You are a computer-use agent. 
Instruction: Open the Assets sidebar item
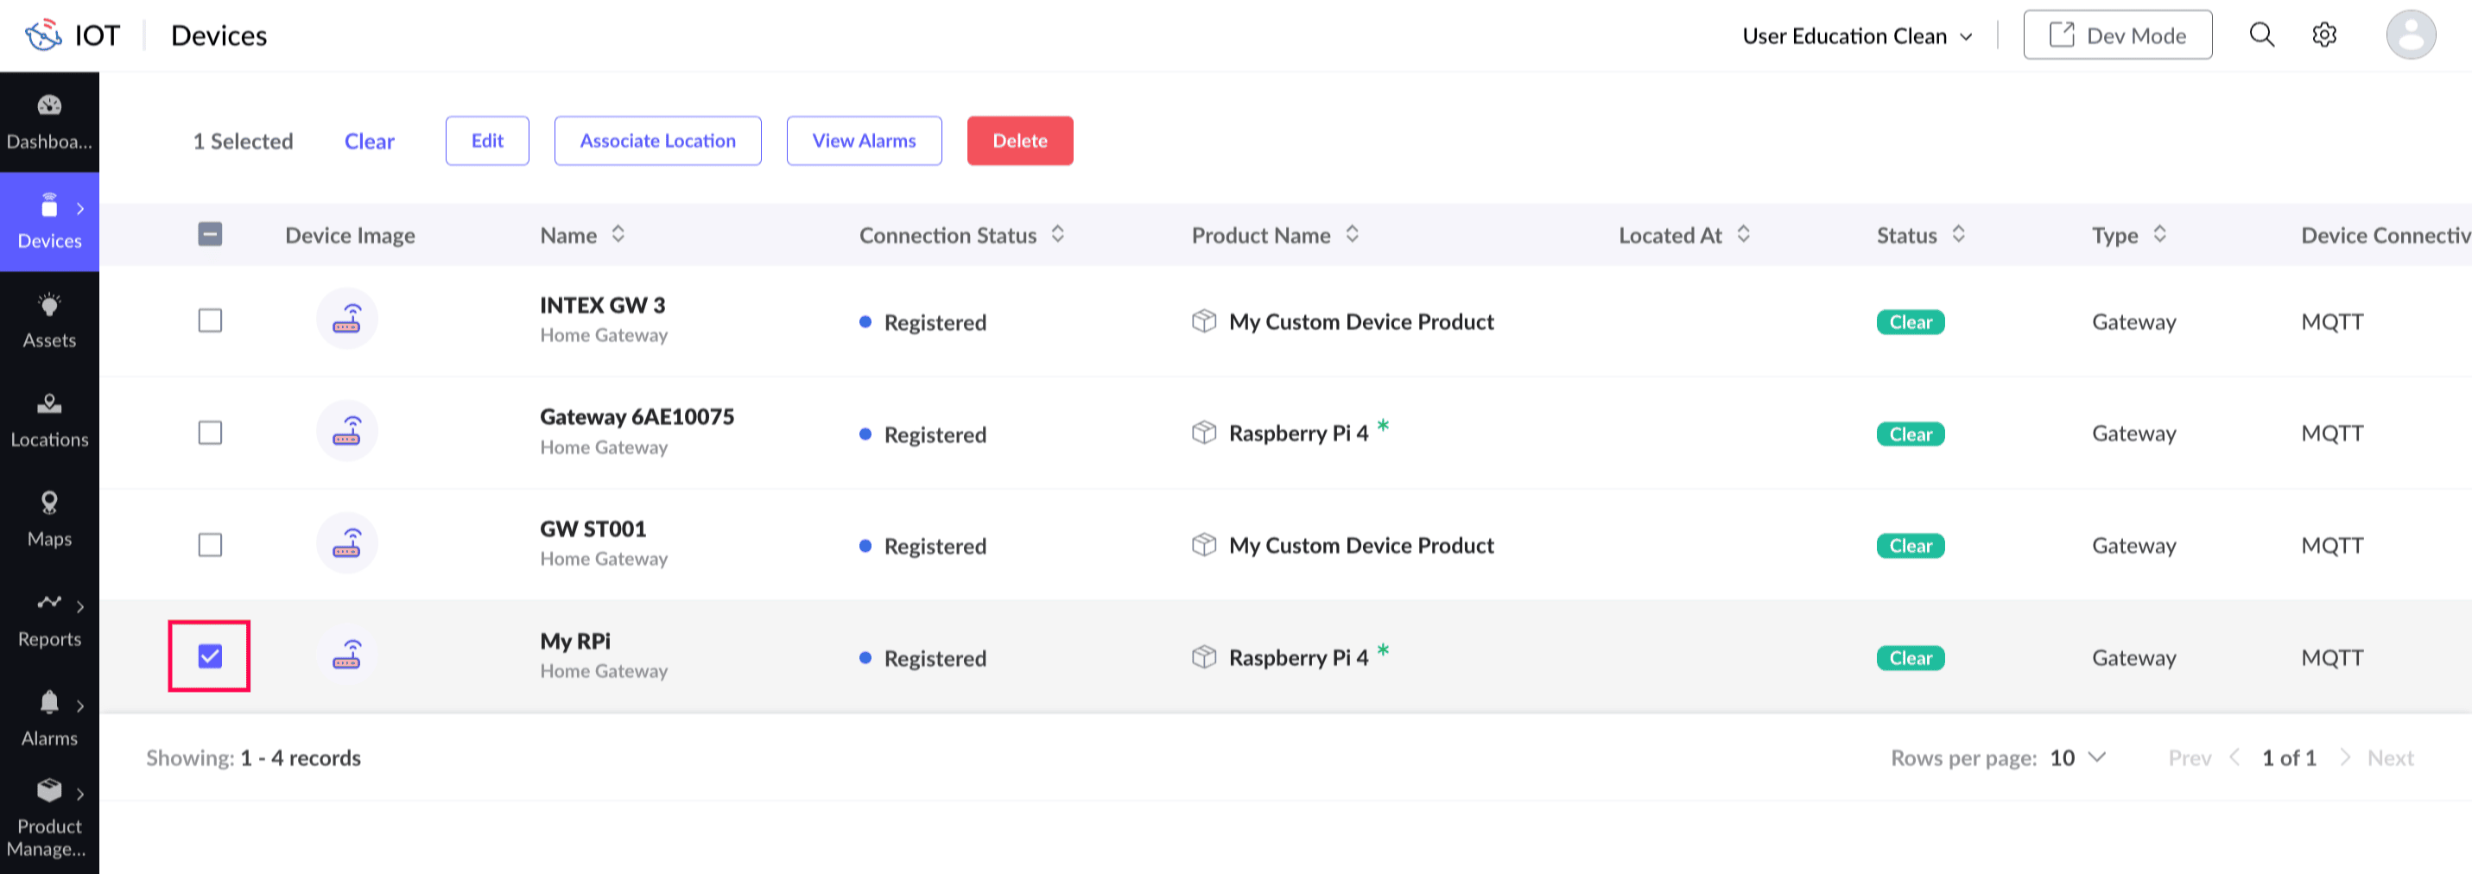pyautogui.click(x=50, y=320)
